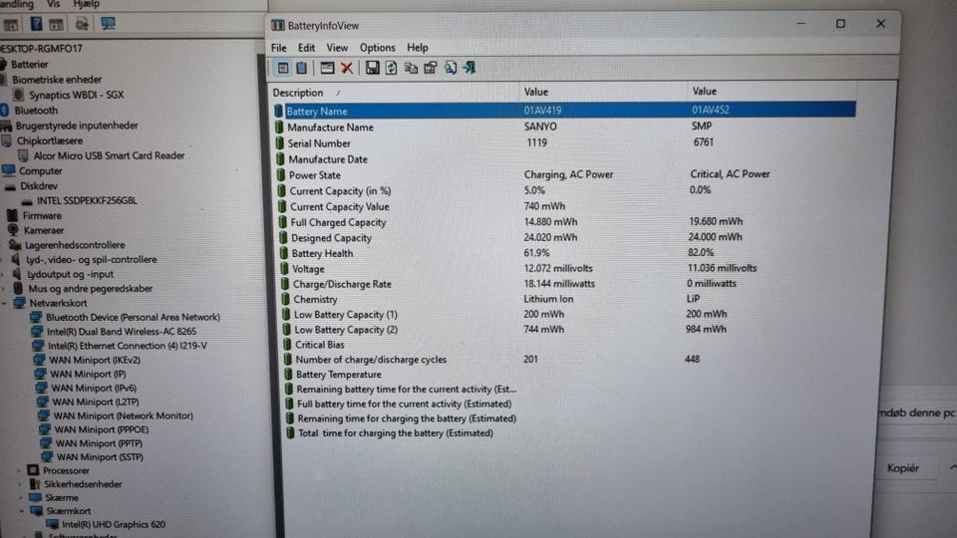Switch to the Battery Log view icon

pos(301,68)
